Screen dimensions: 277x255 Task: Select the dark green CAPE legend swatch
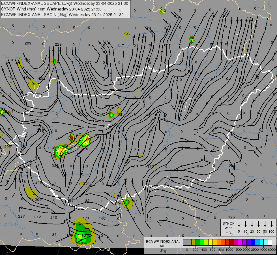coord(198,243)
